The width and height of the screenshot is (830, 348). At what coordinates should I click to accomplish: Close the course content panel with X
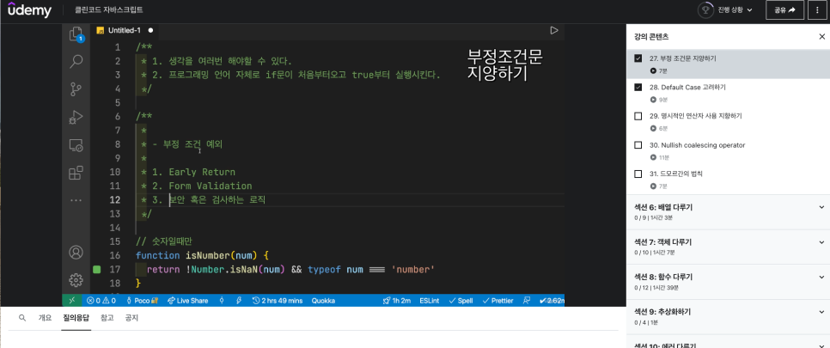[821, 37]
